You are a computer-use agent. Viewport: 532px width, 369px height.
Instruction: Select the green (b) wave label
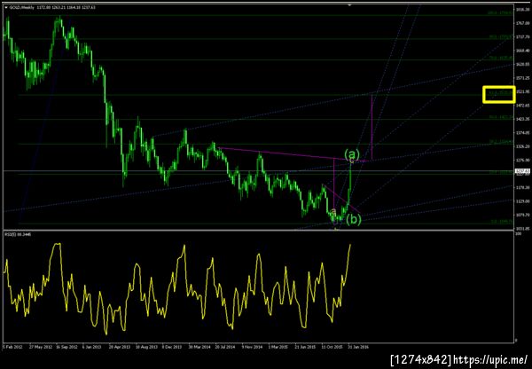354,220
